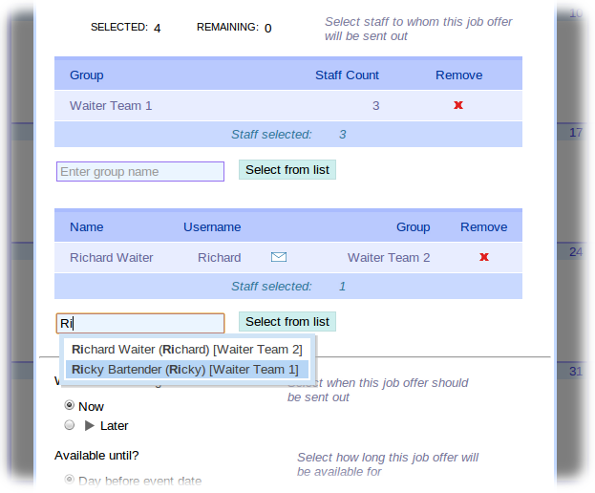Expand the Later option triangle

tap(90, 425)
